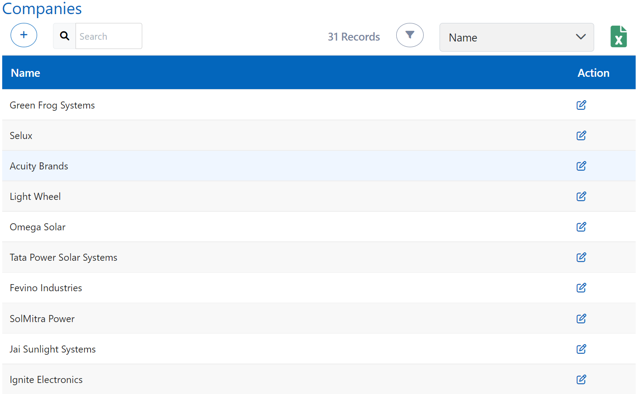The width and height of the screenshot is (637, 394).
Task: Edit the Omega Solar entry
Action: tap(581, 227)
